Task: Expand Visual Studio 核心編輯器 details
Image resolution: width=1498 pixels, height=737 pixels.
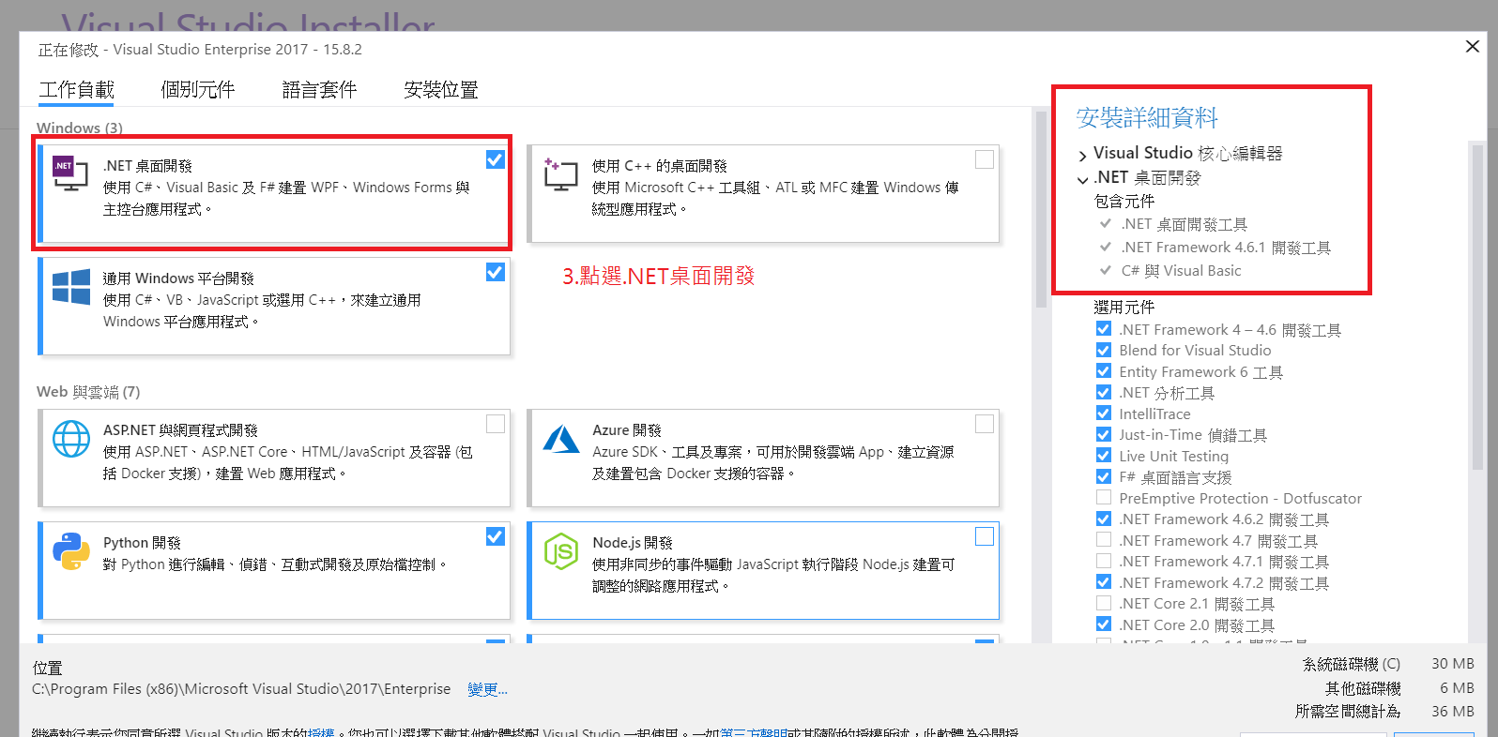Action: pyautogui.click(x=1083, y=155)
